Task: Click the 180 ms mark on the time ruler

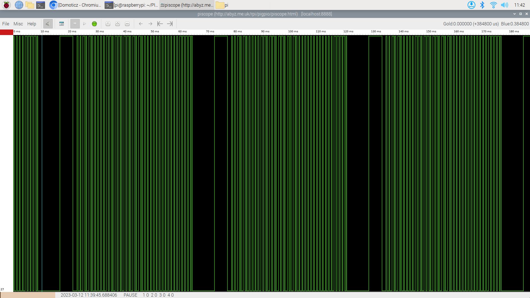Action: tap(514, 31)
